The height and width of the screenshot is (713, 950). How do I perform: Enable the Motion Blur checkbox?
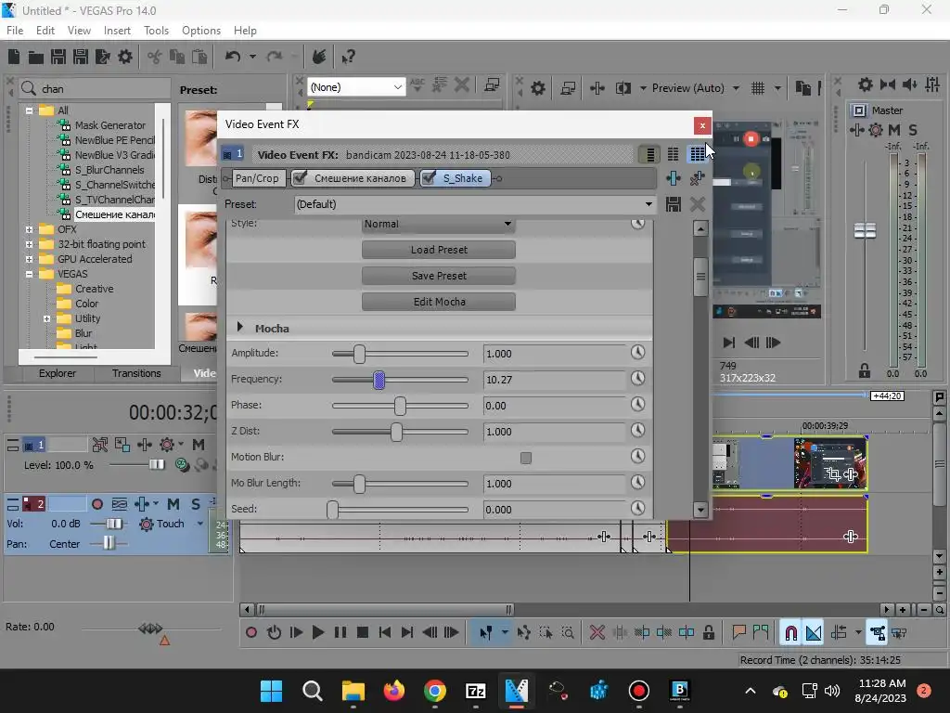[x=526, y=458]
